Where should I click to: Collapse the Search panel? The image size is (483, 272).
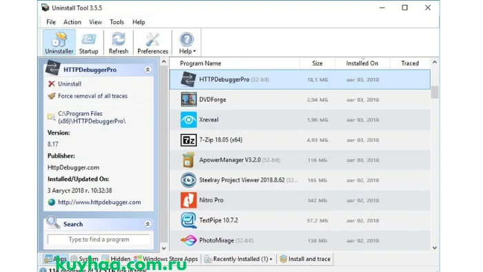coord(148,224)
